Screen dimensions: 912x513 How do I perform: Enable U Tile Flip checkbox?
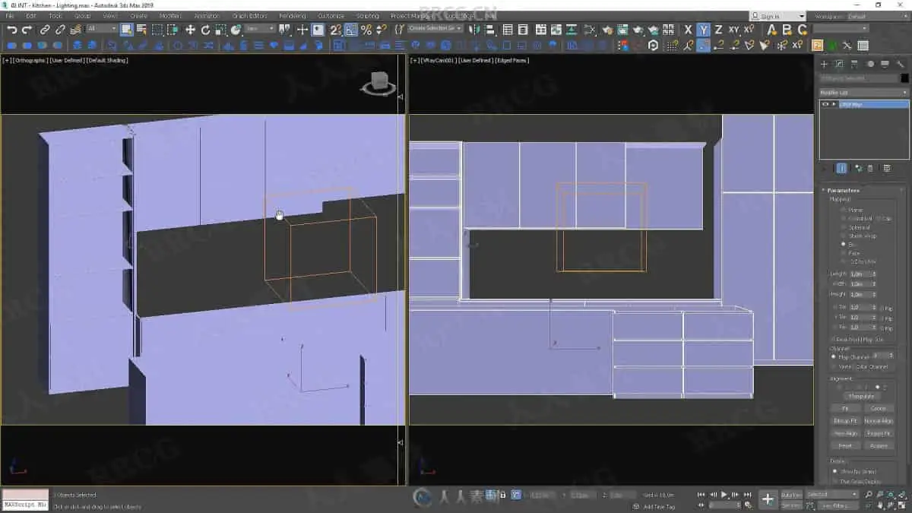tap(882, 308)
